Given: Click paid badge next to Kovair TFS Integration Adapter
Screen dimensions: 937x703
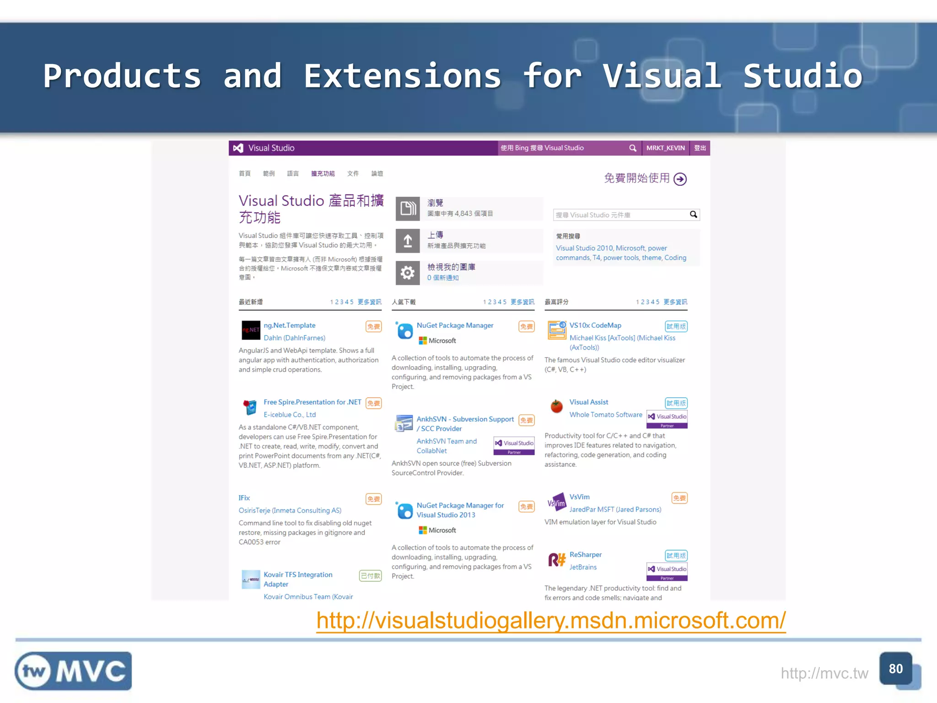Looking at the screenshot, I should click(371, 576).
